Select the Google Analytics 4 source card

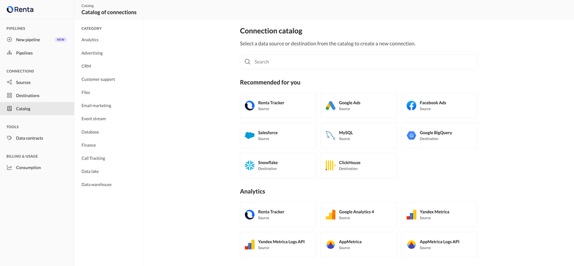coord(359,215)
